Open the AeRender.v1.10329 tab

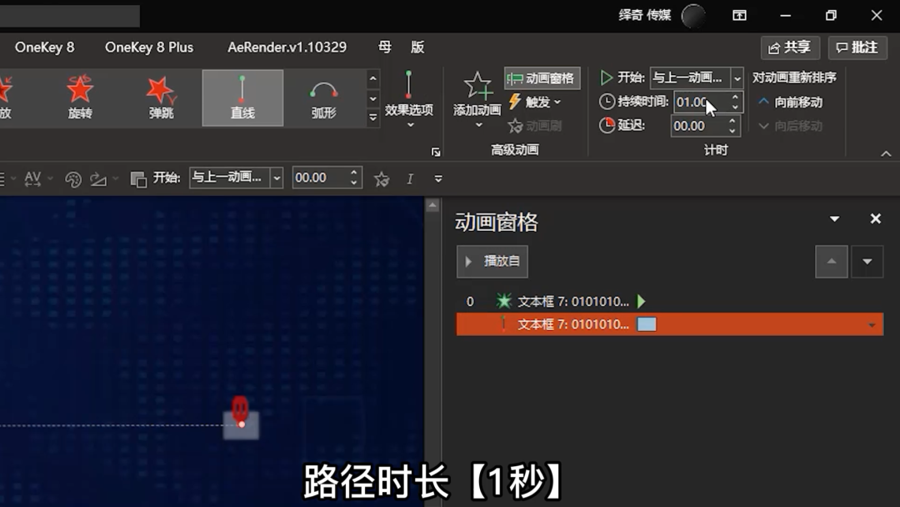click(x=287, y=48)
